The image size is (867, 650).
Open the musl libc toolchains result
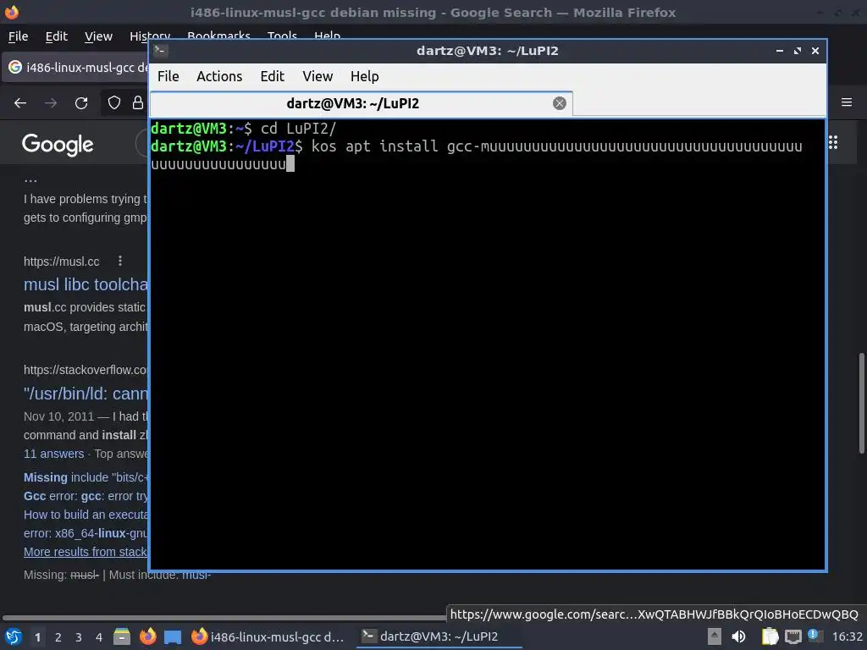(86, 284)
